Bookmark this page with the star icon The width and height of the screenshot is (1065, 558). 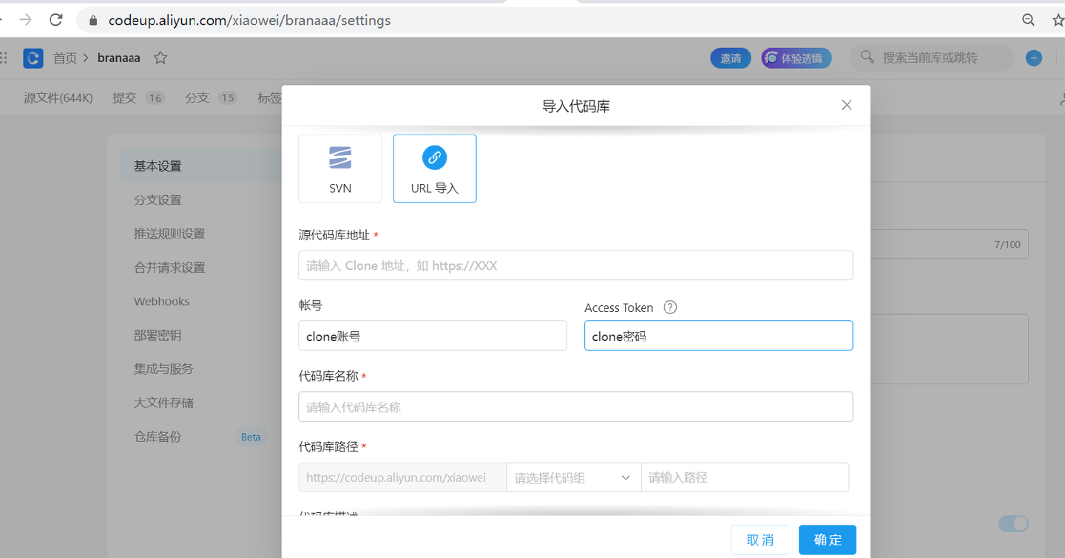coord(1058,20)
